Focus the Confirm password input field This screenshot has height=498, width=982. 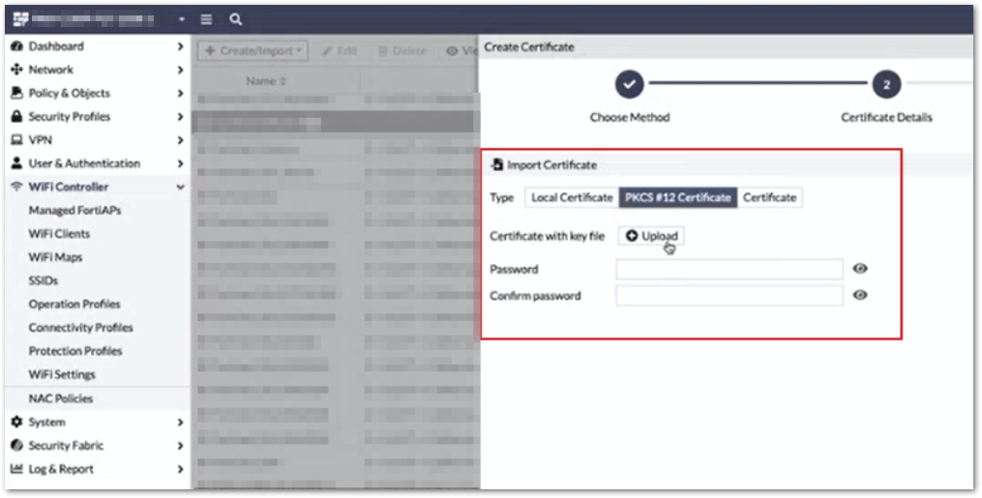tap(729, 295)
